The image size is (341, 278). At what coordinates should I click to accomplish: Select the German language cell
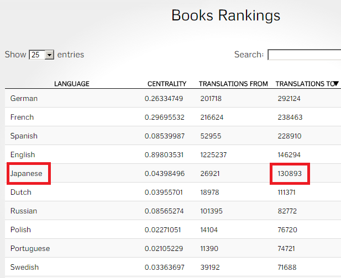[24, 99]
